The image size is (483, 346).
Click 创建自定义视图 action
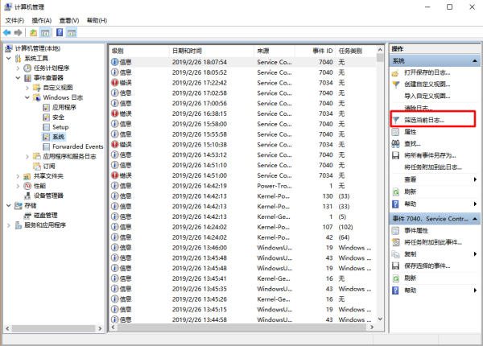(427, 84)
